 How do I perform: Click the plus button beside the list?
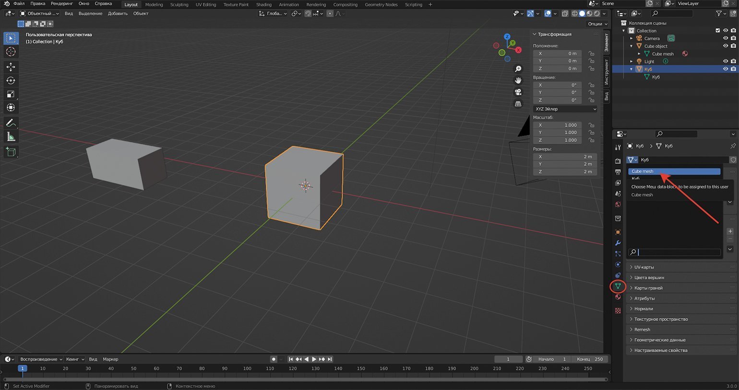[x=730, y=231]
